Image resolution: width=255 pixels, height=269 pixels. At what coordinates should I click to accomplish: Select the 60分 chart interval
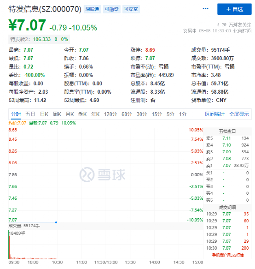tap(127, 114)
